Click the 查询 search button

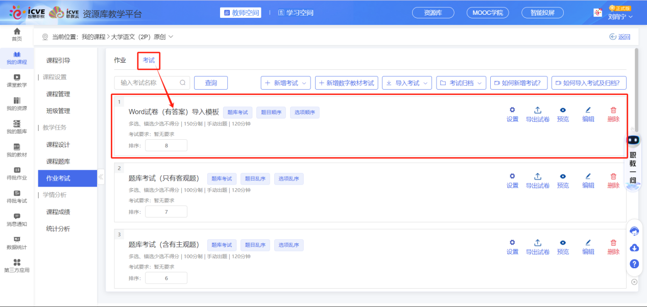coord(210,83)
